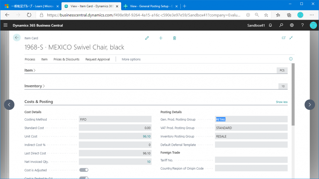Viewport: 319px width, 179px height.
Task: Open the search magnifier in Business Central
Action: click(x=281, y=25)
